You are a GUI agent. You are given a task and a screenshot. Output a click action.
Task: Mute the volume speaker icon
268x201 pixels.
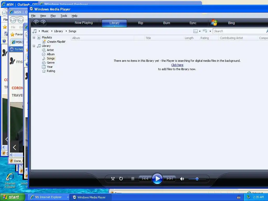point(182,179)
